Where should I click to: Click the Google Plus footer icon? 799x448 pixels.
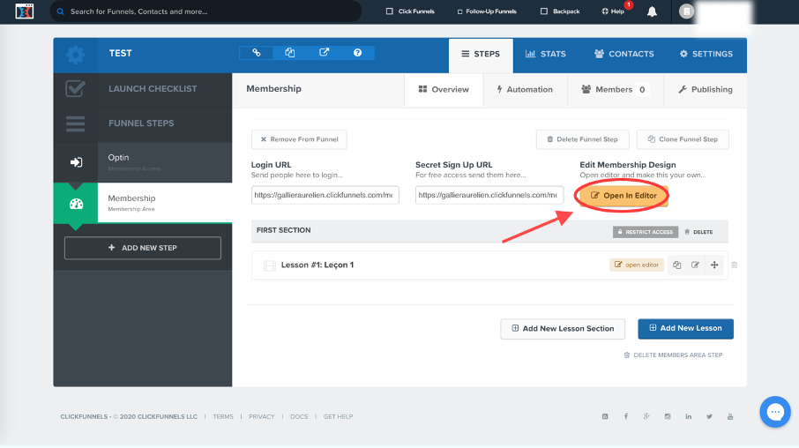(x=646, y=416)
